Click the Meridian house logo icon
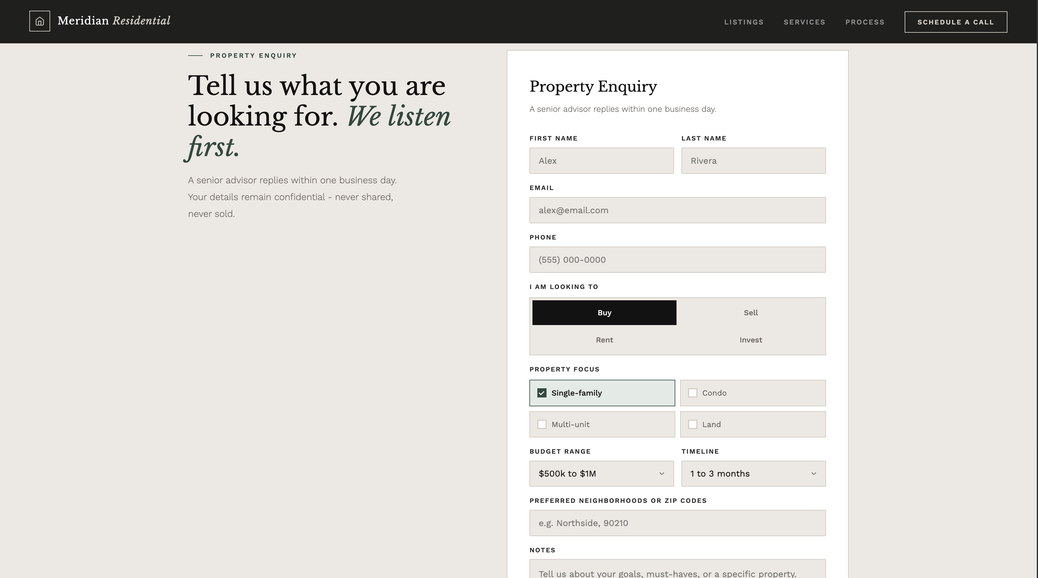Viewport: 1038px width, 578px height. (x=39, y=21)
